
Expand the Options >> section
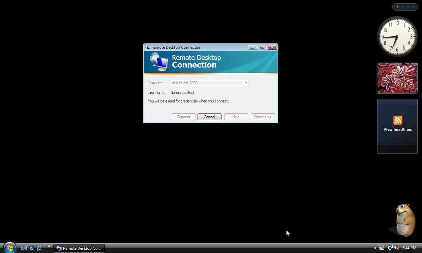(263, 117)
